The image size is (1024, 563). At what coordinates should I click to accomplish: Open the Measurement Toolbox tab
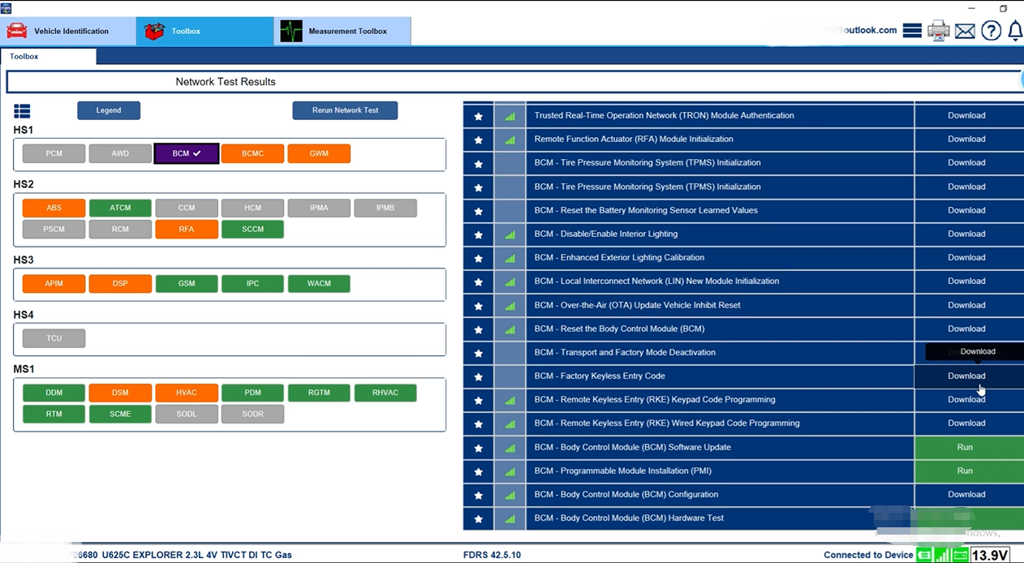(x=342, y=31)
